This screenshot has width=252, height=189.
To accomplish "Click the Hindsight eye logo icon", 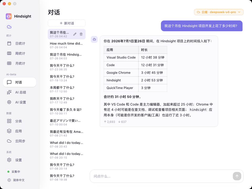I will (9, 16).
